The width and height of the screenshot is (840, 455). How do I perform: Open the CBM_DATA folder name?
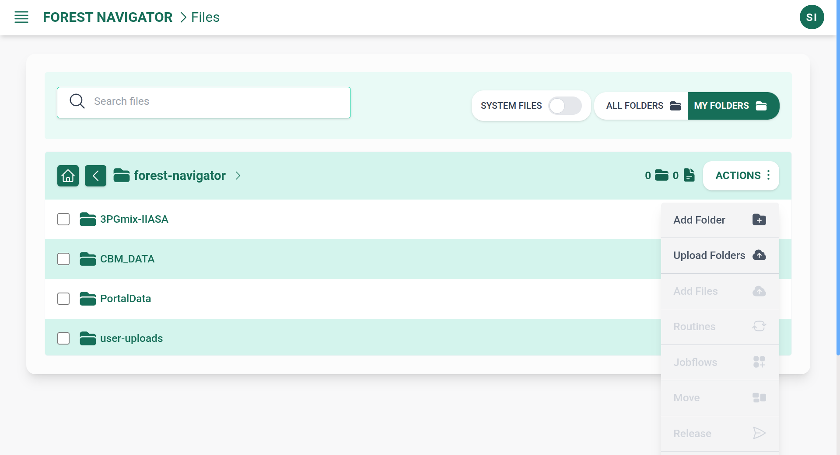point(127,259)
